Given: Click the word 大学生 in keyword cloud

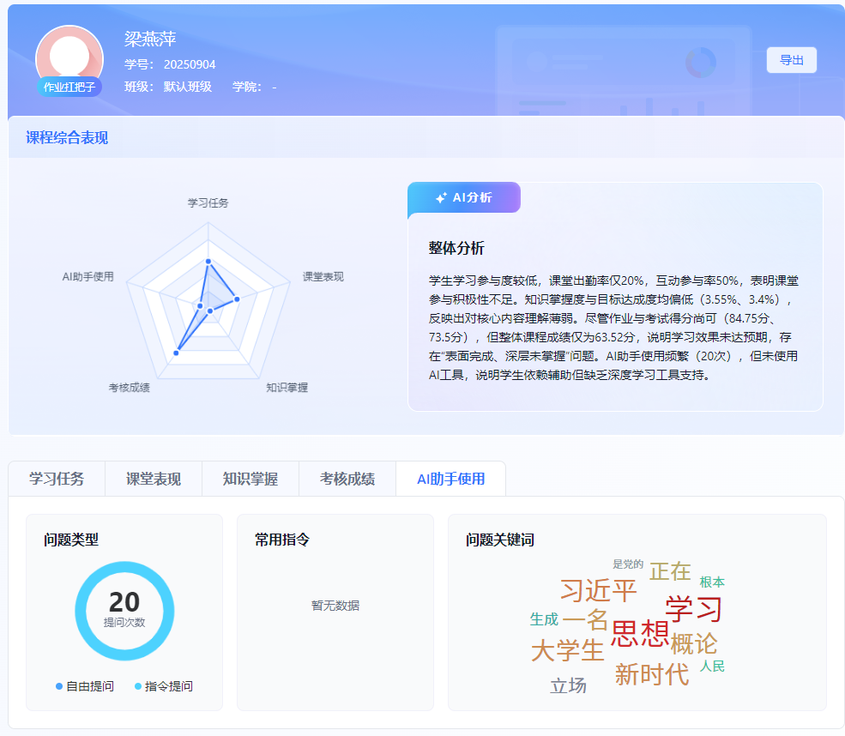Looking at the screenshot, I should coord(567,650).
